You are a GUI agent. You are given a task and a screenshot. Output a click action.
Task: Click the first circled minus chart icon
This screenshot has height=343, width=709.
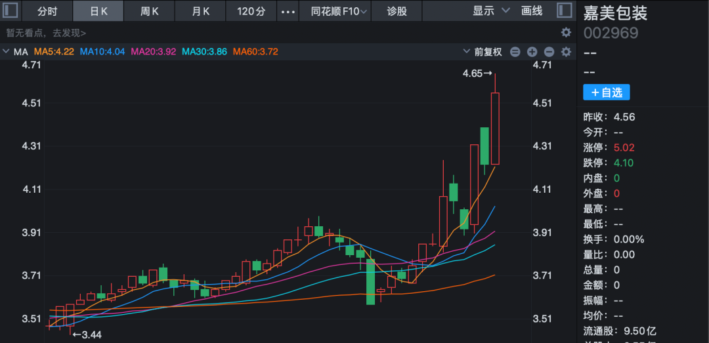[515, 52]
